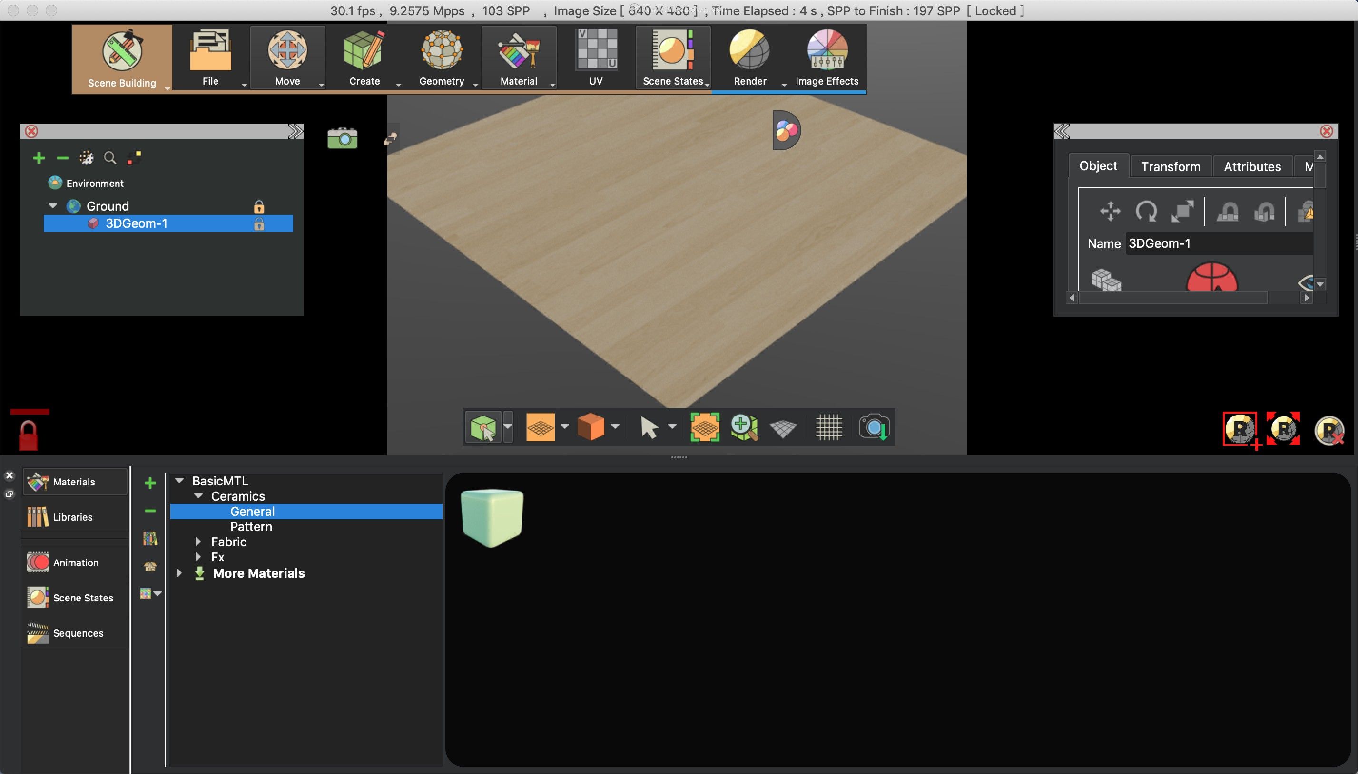Select the Pattern ceramics subcategory

(x=251, y=526)
